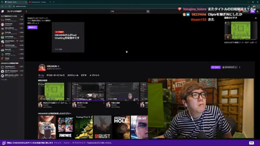Click the Twitch logo home icon
Image resolution: width=260 pixels, height=146 pixels.
point(2,11)
